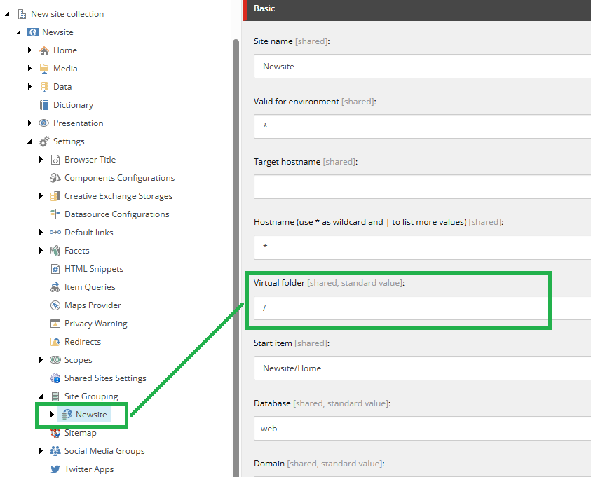Collapse the Site Grouping node
Image resolution: width=591 pixels, height=477 pixels.
click(41, 396)
